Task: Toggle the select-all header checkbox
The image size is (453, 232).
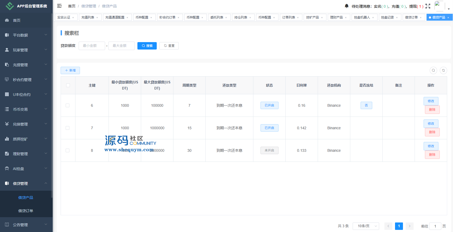Action: 68,85
